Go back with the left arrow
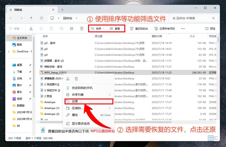 click(x=11, y=18)
